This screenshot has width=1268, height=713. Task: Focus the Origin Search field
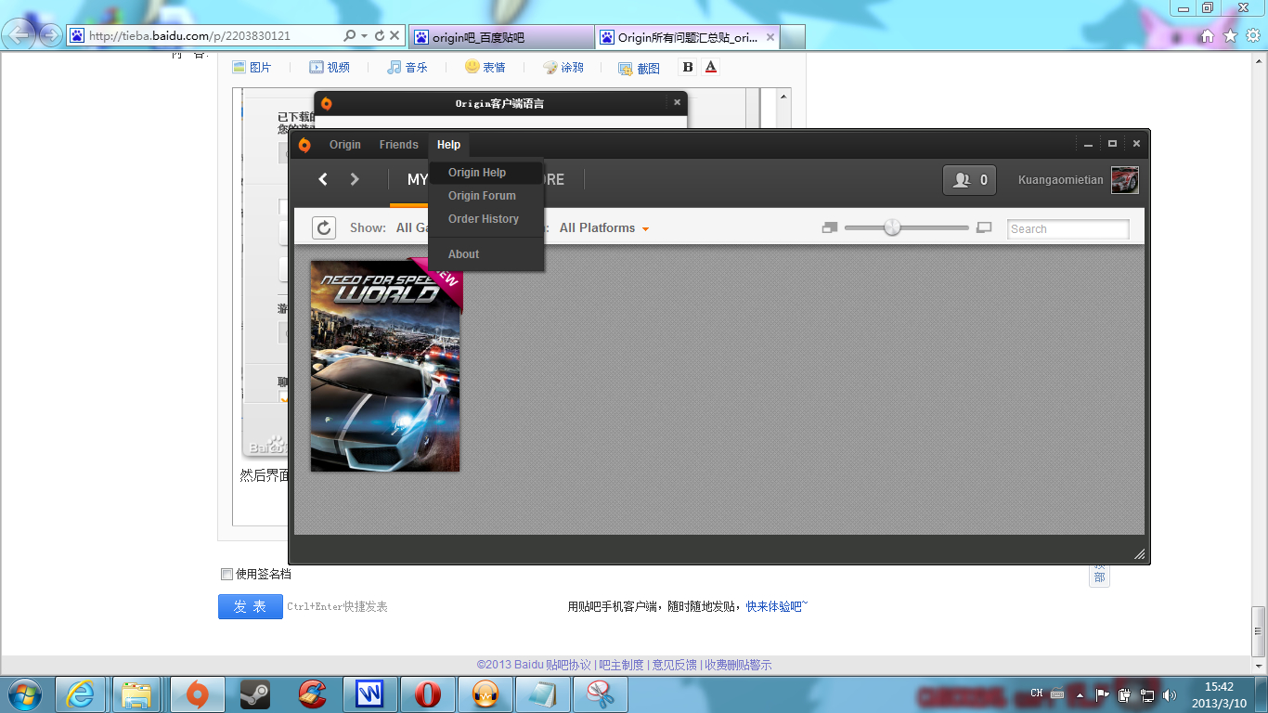pyautogui.click(x=1068, y=229)
